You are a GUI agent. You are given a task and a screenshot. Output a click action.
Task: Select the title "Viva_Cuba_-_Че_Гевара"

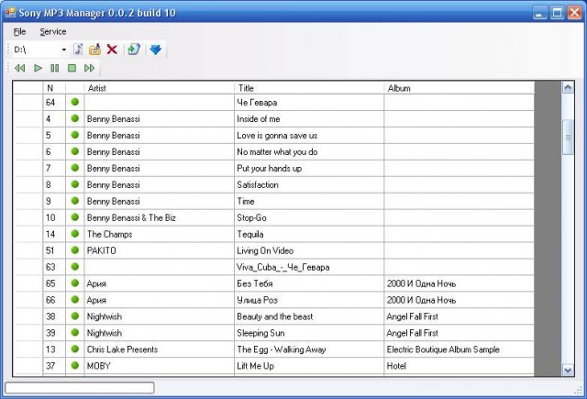[x=283, y=267]
